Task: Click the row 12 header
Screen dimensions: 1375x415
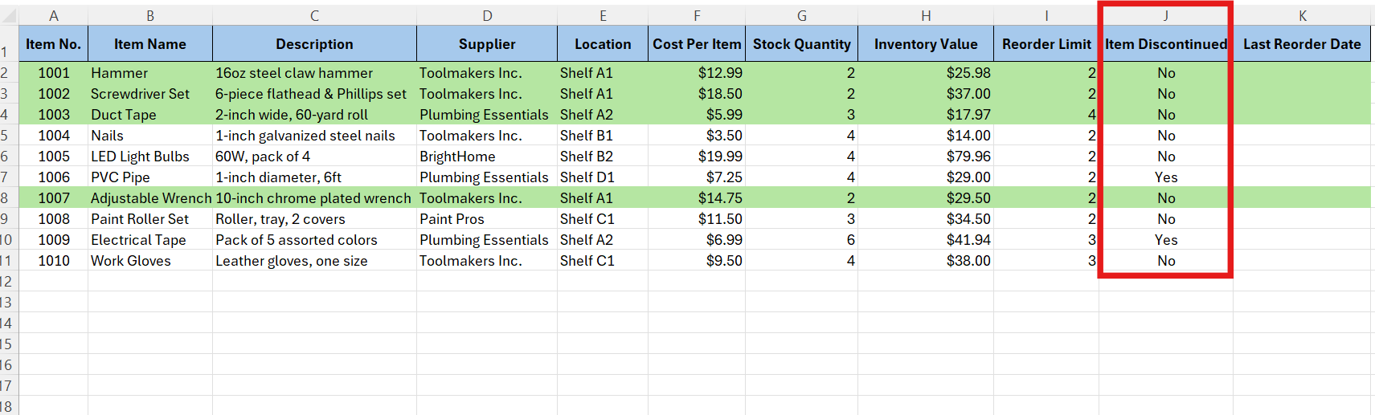Action: [6, 282]
